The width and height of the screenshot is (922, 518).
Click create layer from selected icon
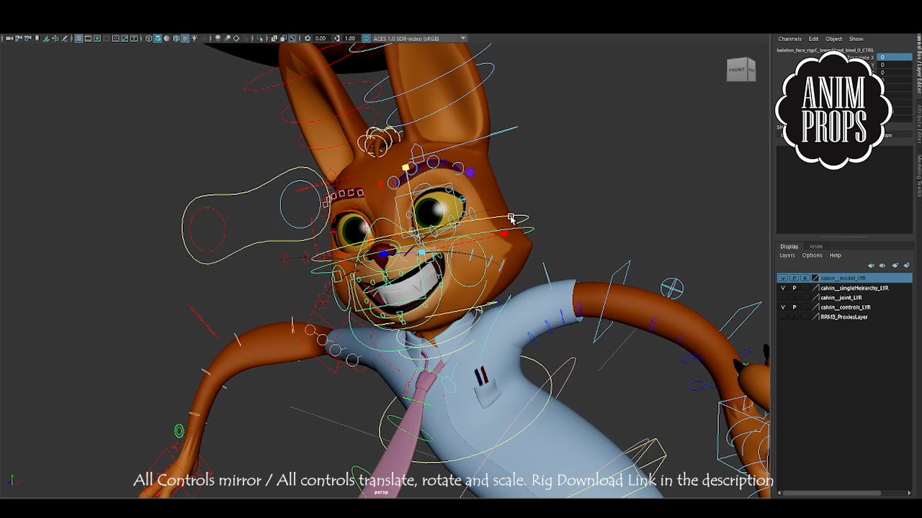pyautogui.click(x=906, y=265)
